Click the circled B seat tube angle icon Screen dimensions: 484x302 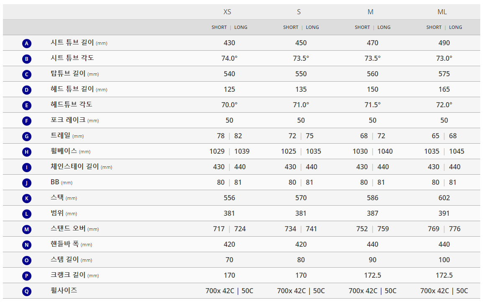tap(26, 59)
